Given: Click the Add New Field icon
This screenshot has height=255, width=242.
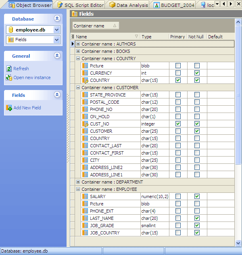Looking at the screenshot, I should (9, 108).
